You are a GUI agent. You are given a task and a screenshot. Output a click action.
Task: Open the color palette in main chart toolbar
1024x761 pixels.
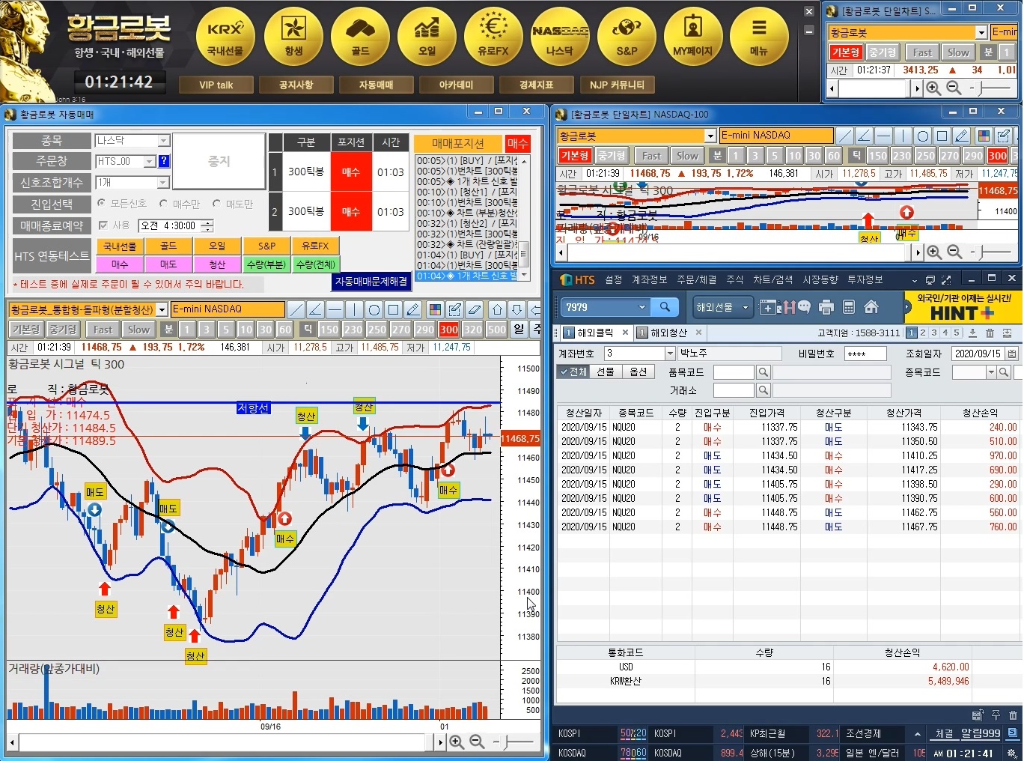(435, 309)
